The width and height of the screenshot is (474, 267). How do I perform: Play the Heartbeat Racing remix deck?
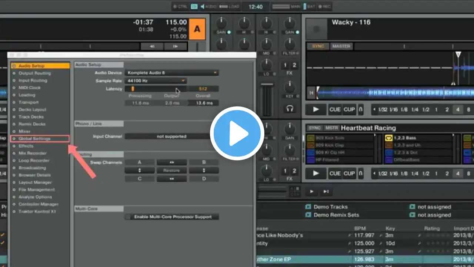(316, 173)
